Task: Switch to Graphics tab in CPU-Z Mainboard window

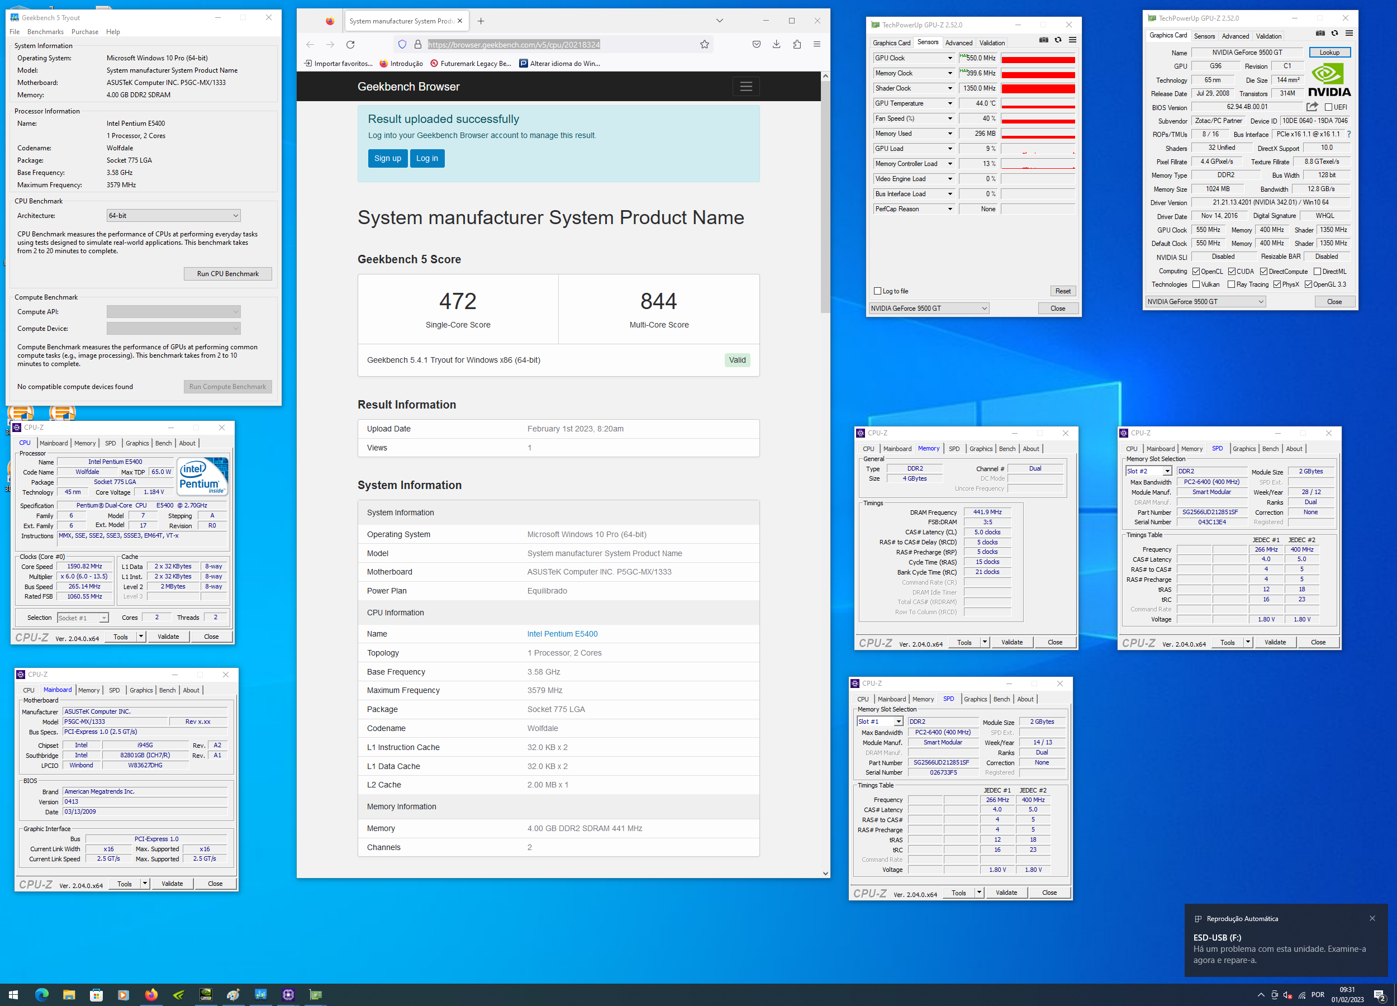Action: [x=141, y=690]
